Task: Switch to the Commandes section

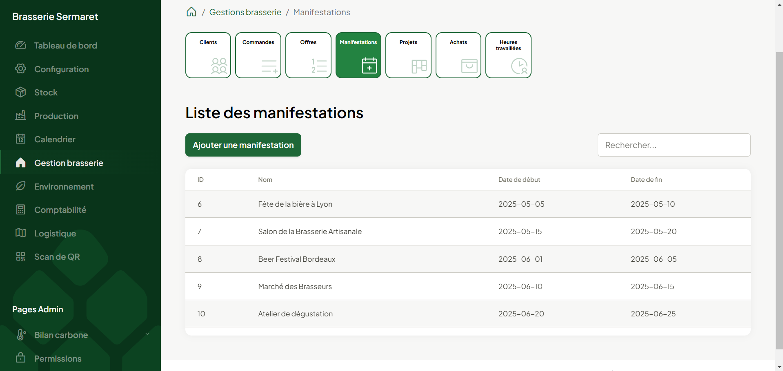Action: point(258,55)
